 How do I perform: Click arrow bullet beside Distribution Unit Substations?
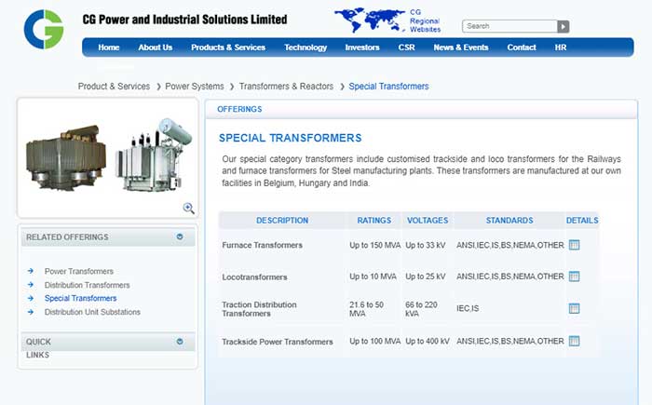[31, 312]
